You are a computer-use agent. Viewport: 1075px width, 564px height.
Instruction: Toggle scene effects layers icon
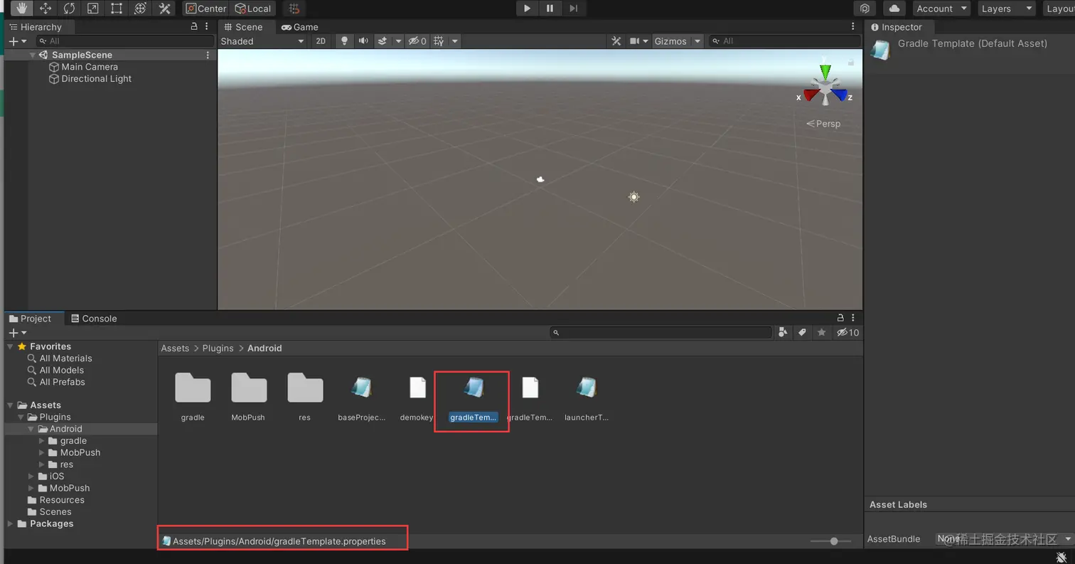(x=383, y=41)
